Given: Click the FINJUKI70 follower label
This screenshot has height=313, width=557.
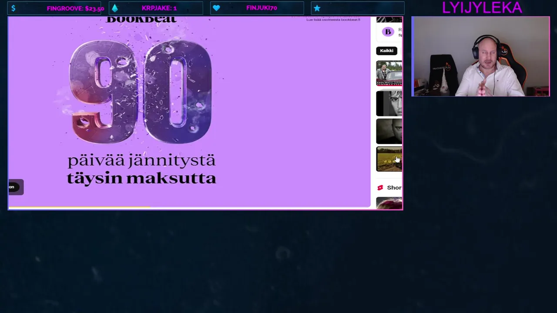Looking at the screenshot, I should point(262,8).
